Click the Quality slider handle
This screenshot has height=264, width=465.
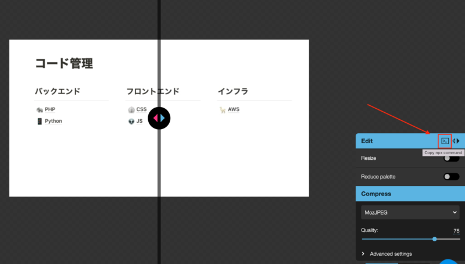[434, 239]
